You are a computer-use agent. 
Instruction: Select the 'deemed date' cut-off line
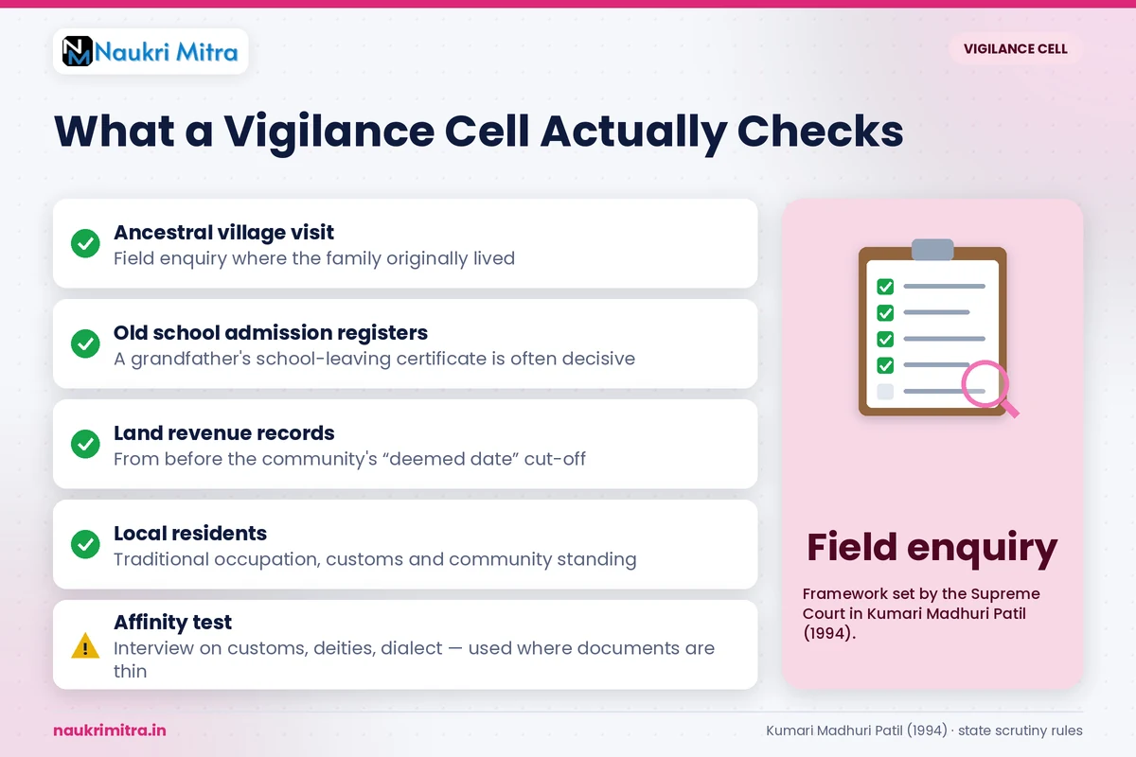pyautogui.click(x=349, y=459)
